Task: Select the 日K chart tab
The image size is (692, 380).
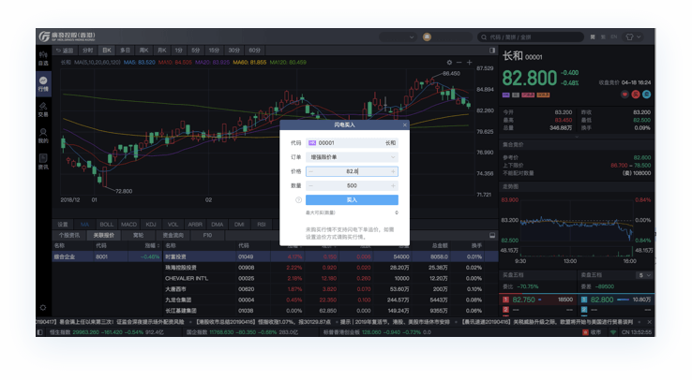Action: (106, 51)
